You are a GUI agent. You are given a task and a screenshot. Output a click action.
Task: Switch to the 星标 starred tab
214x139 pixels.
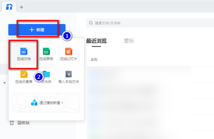129,41
